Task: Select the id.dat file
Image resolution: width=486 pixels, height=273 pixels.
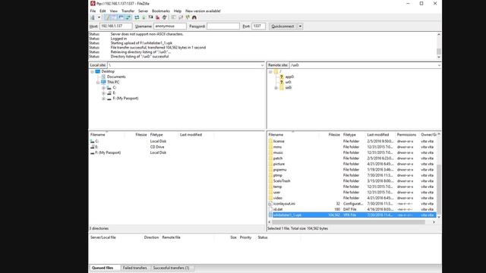Action: click(x=278, y=209)
